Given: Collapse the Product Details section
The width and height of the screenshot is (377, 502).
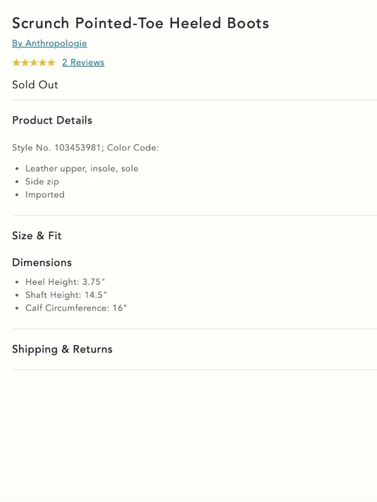Looking at the screenshot, I should coord(52,120).
